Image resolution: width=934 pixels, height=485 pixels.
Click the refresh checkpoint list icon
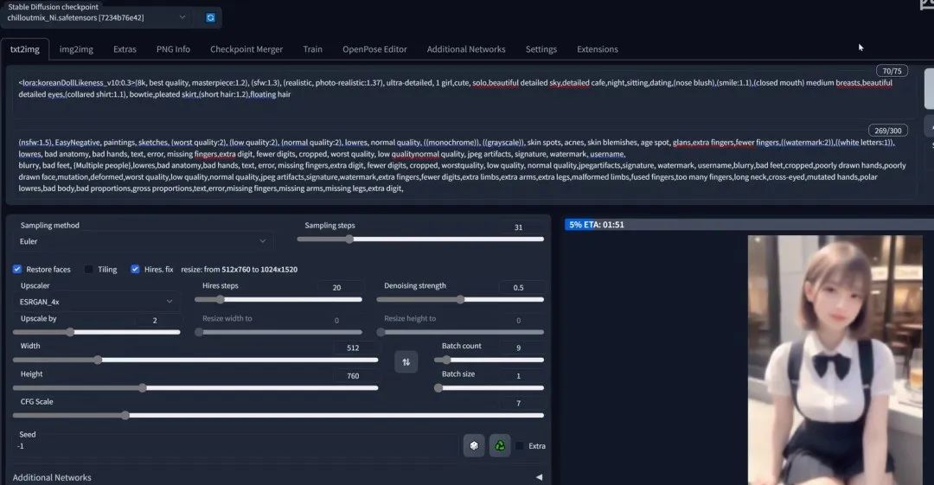[x=211, y=17]
